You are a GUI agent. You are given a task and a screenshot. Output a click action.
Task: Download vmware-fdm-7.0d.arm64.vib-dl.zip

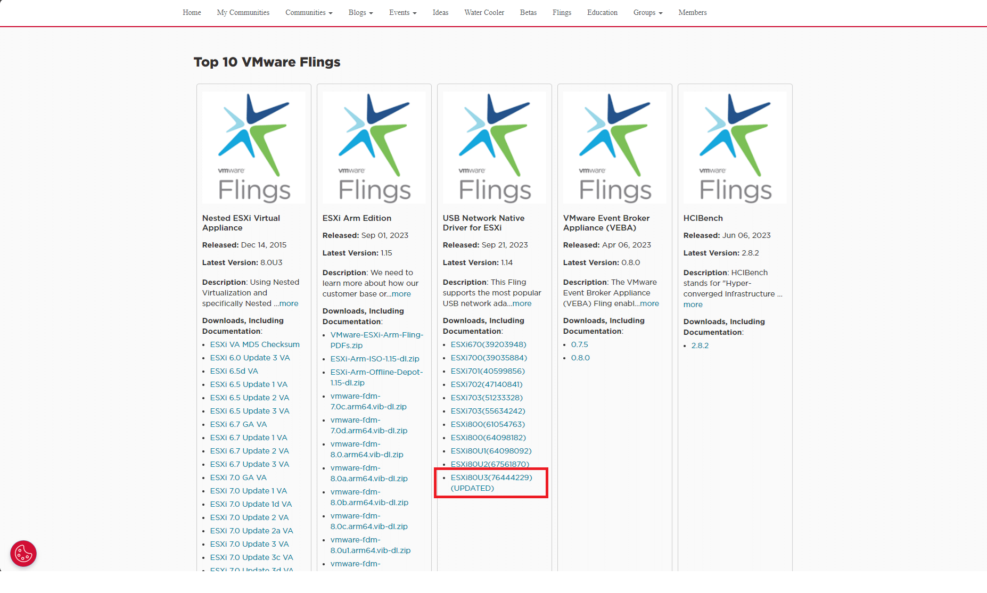point(369,425)
